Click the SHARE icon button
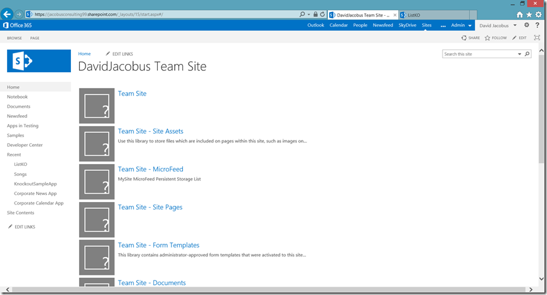Viewport: 547px width, 295px height. pos(470,37)
